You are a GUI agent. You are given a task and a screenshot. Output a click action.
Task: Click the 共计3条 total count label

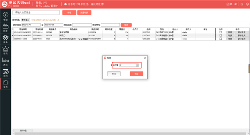click(23, 131)
